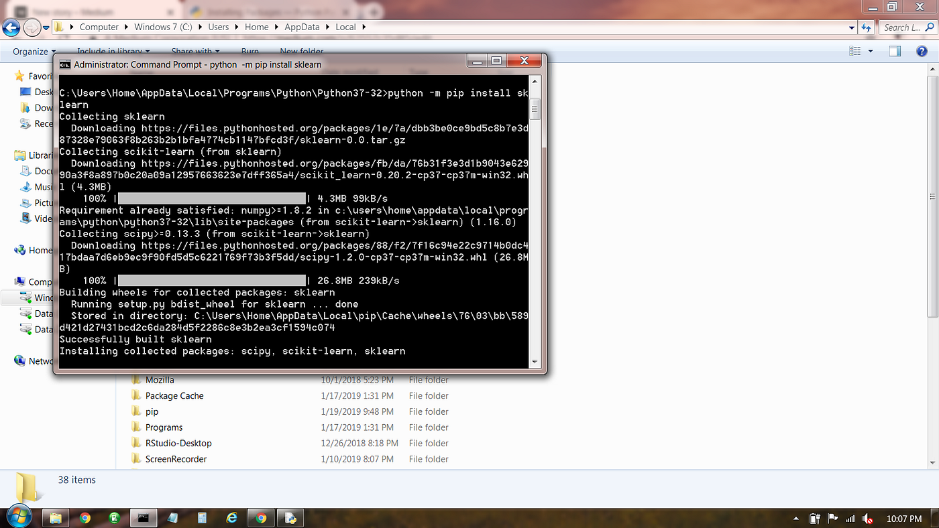Click the Python script icon on the taskbar
The image size is (939, 528).
point(290,517)
